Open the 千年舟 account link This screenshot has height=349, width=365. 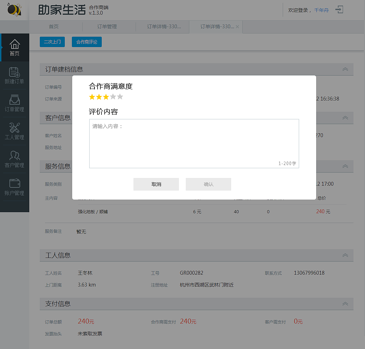[321, 10]
